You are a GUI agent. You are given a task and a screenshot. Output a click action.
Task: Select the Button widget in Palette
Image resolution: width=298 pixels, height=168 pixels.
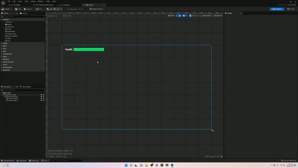point(8,24)
